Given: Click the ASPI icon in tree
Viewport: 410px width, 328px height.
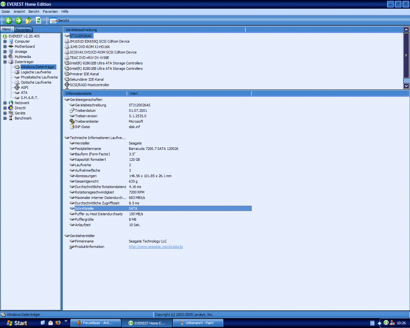Looking at the screenshot, I should tap(17, 87).
